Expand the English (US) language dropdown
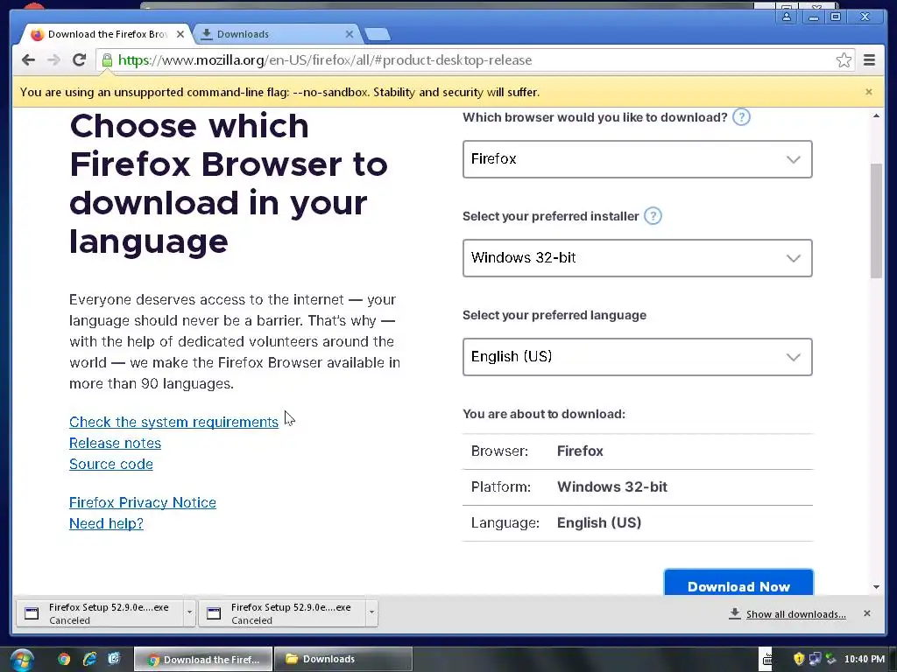 click(638, 357)
